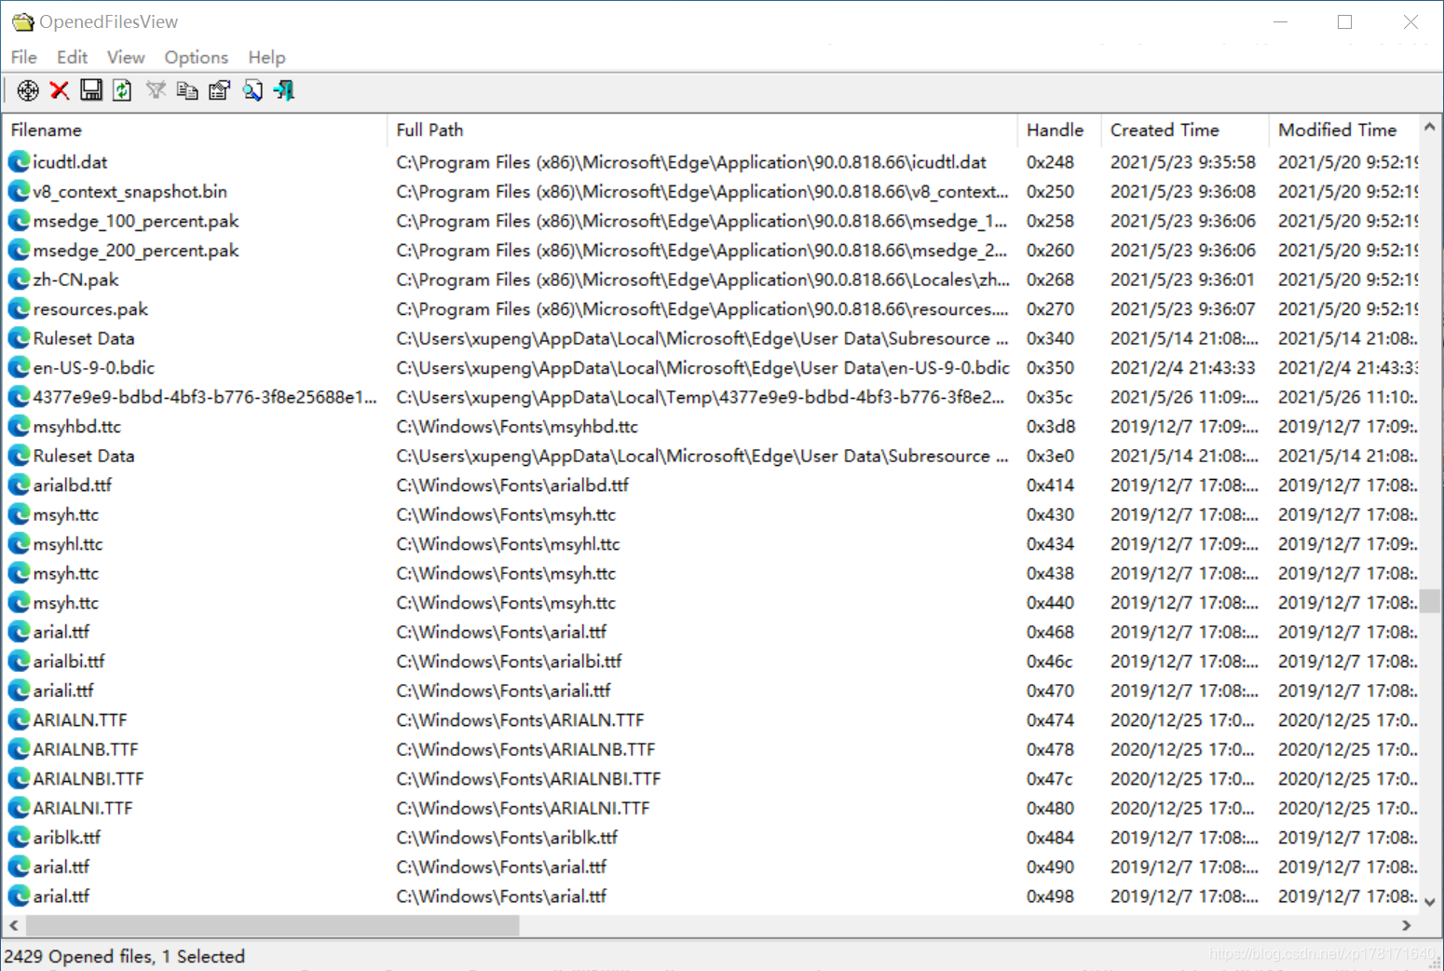Click the vertical scrollbar thumb
Image resolution: width=1444 pixels, height=971 pixels.
click(x=1430, y=601)
